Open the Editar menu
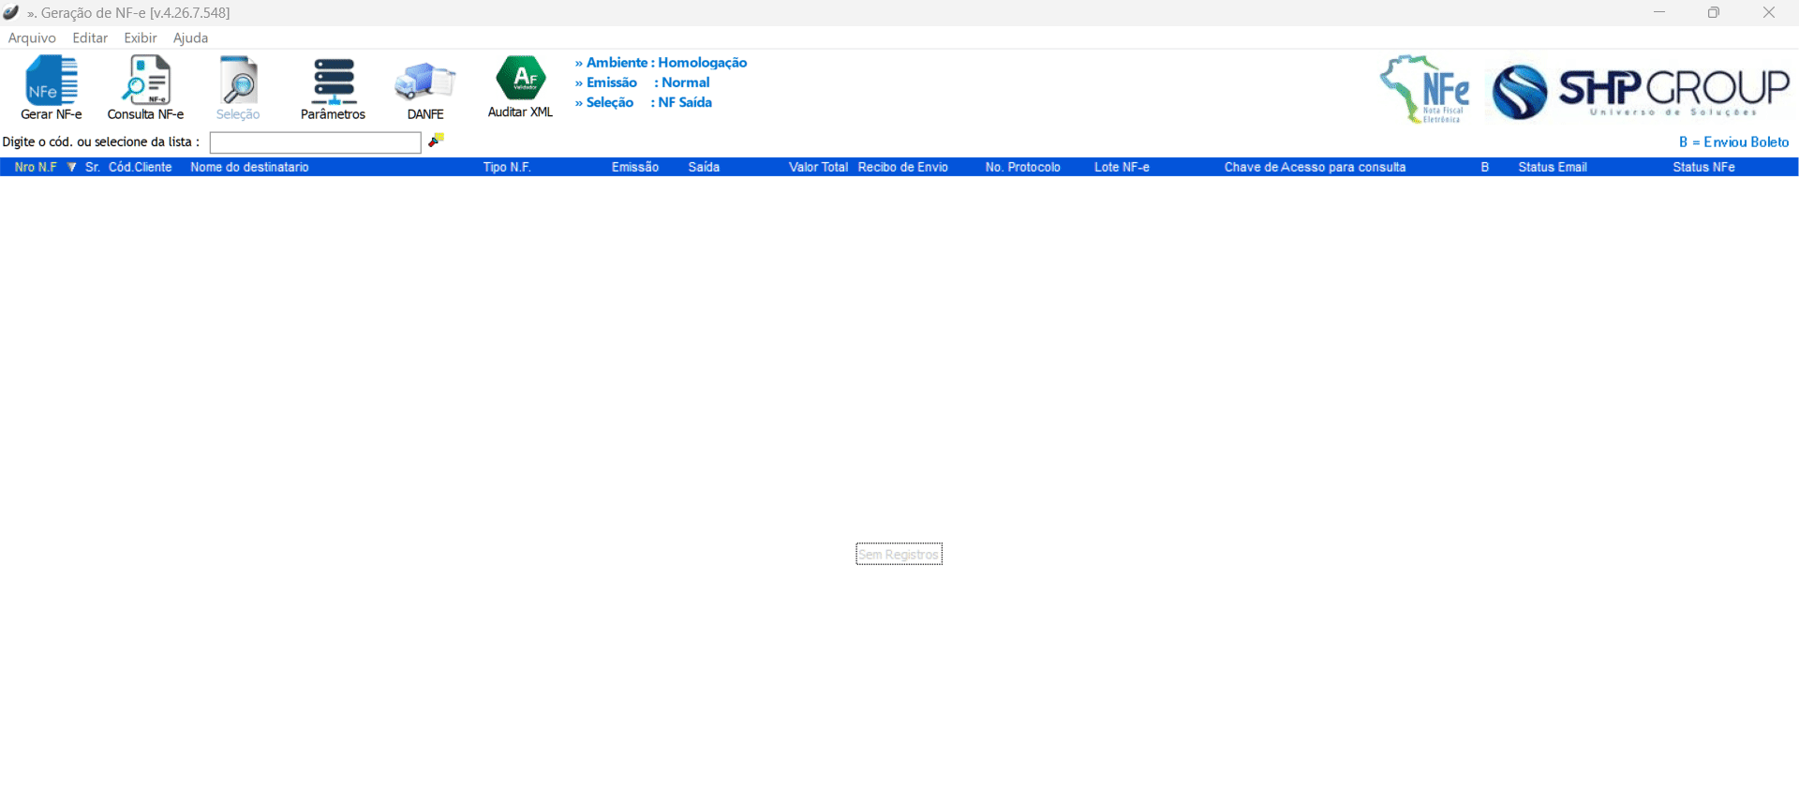The width and height of the screenshot is (1799, 804). [90, 38]
